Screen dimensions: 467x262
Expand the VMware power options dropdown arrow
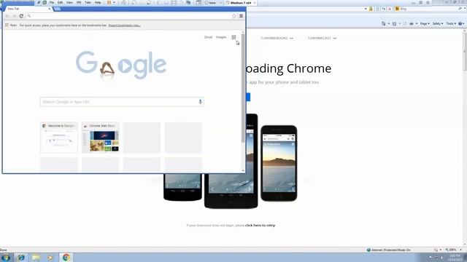click(114, 3)
